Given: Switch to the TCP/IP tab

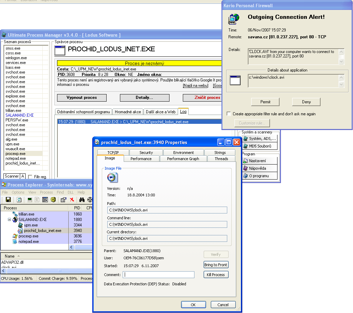Looking at the screenshot, I should pyautogui.click(x=113, y=152).
